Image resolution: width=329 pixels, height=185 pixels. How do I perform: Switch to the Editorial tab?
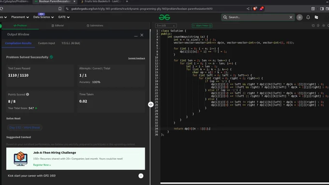tap(58, 26)
